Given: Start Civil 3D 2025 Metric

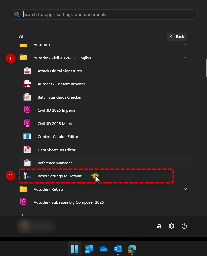Looking at the screenshot, I should click(105, 124).
